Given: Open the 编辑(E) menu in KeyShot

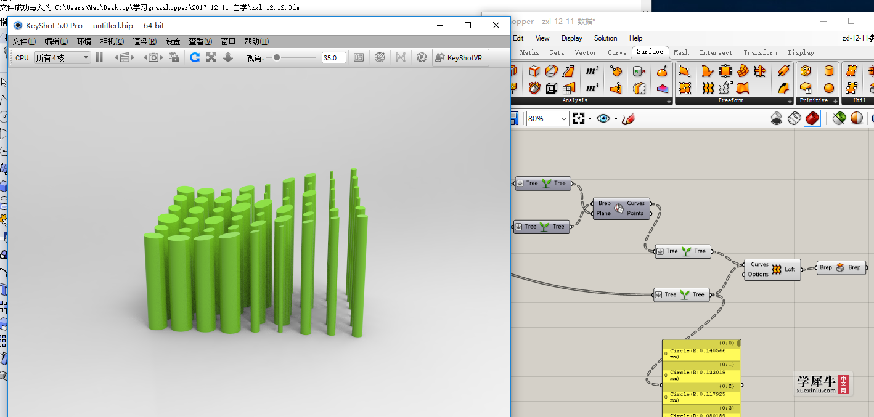Looking at the screenshot, I should [x=56, y=41].
